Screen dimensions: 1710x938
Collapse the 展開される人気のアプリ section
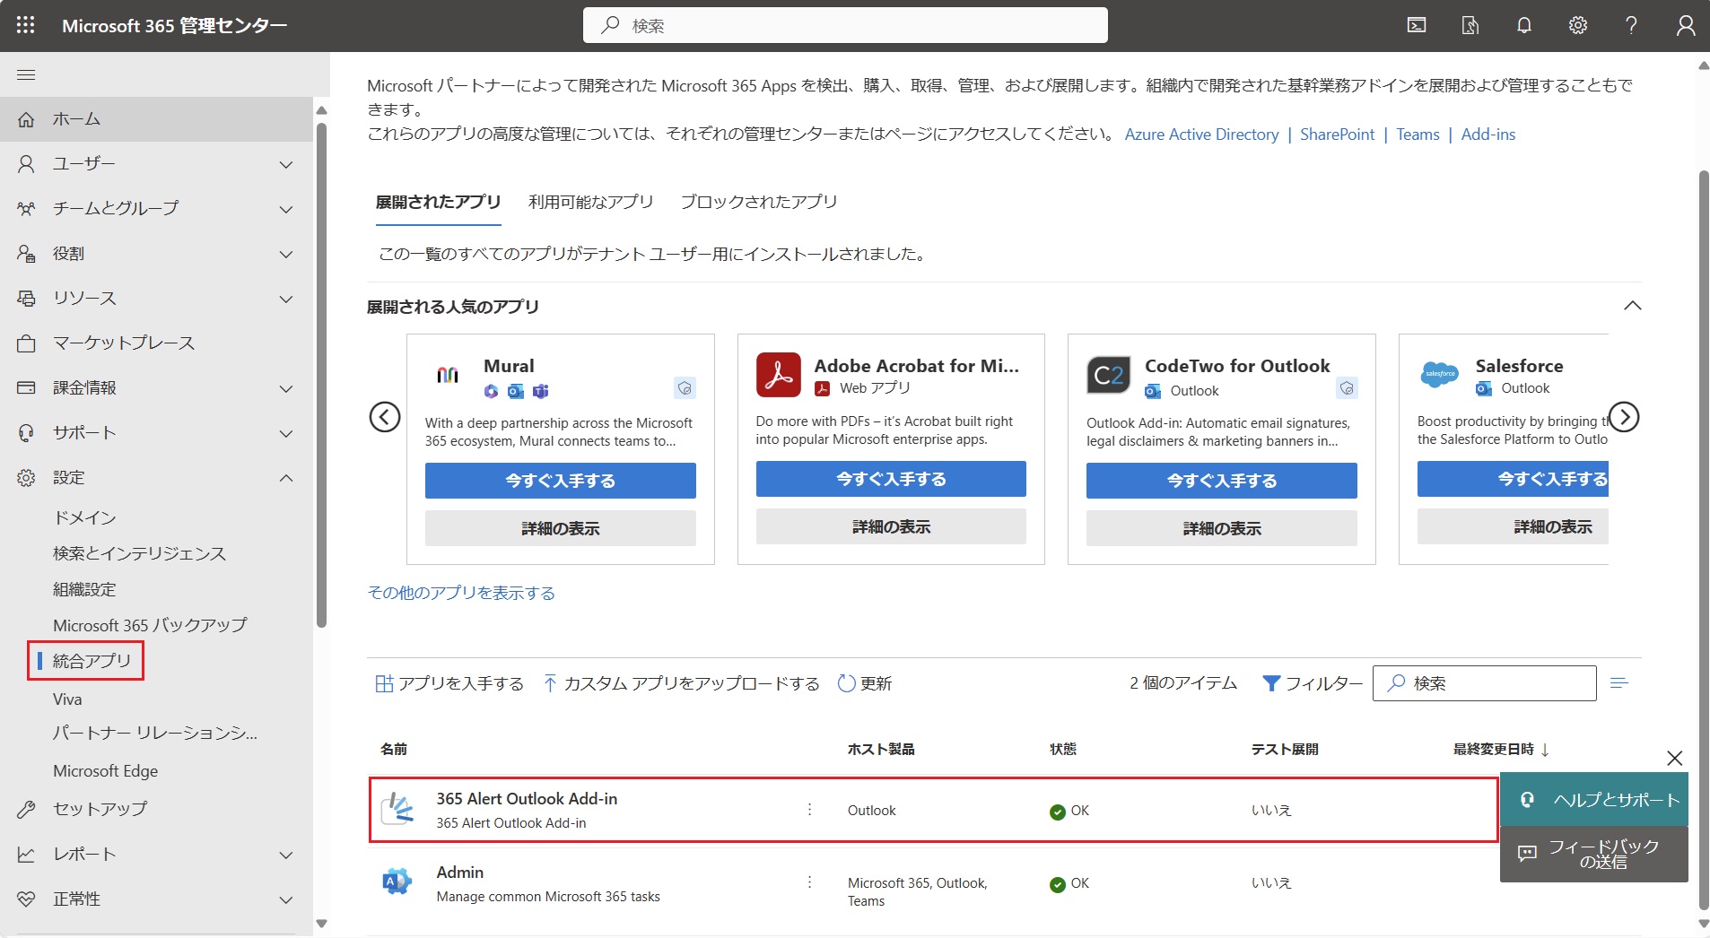click(x=1632, y=306)
